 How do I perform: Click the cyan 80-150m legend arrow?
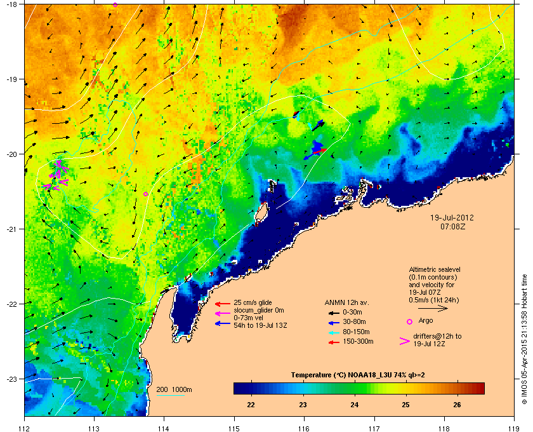334,333
